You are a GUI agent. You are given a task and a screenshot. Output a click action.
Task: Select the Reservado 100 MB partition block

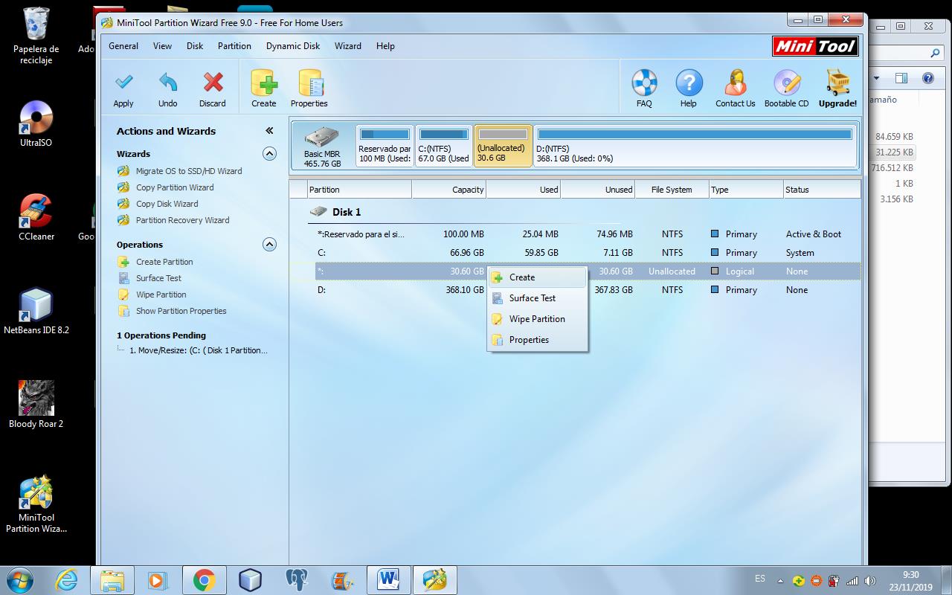pyautogui.click(x=385, y=146)
